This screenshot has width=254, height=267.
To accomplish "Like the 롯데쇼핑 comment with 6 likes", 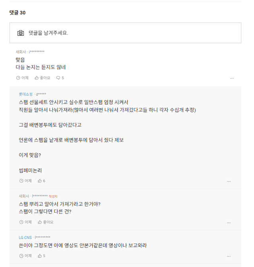I will click(x=41, y=181).
